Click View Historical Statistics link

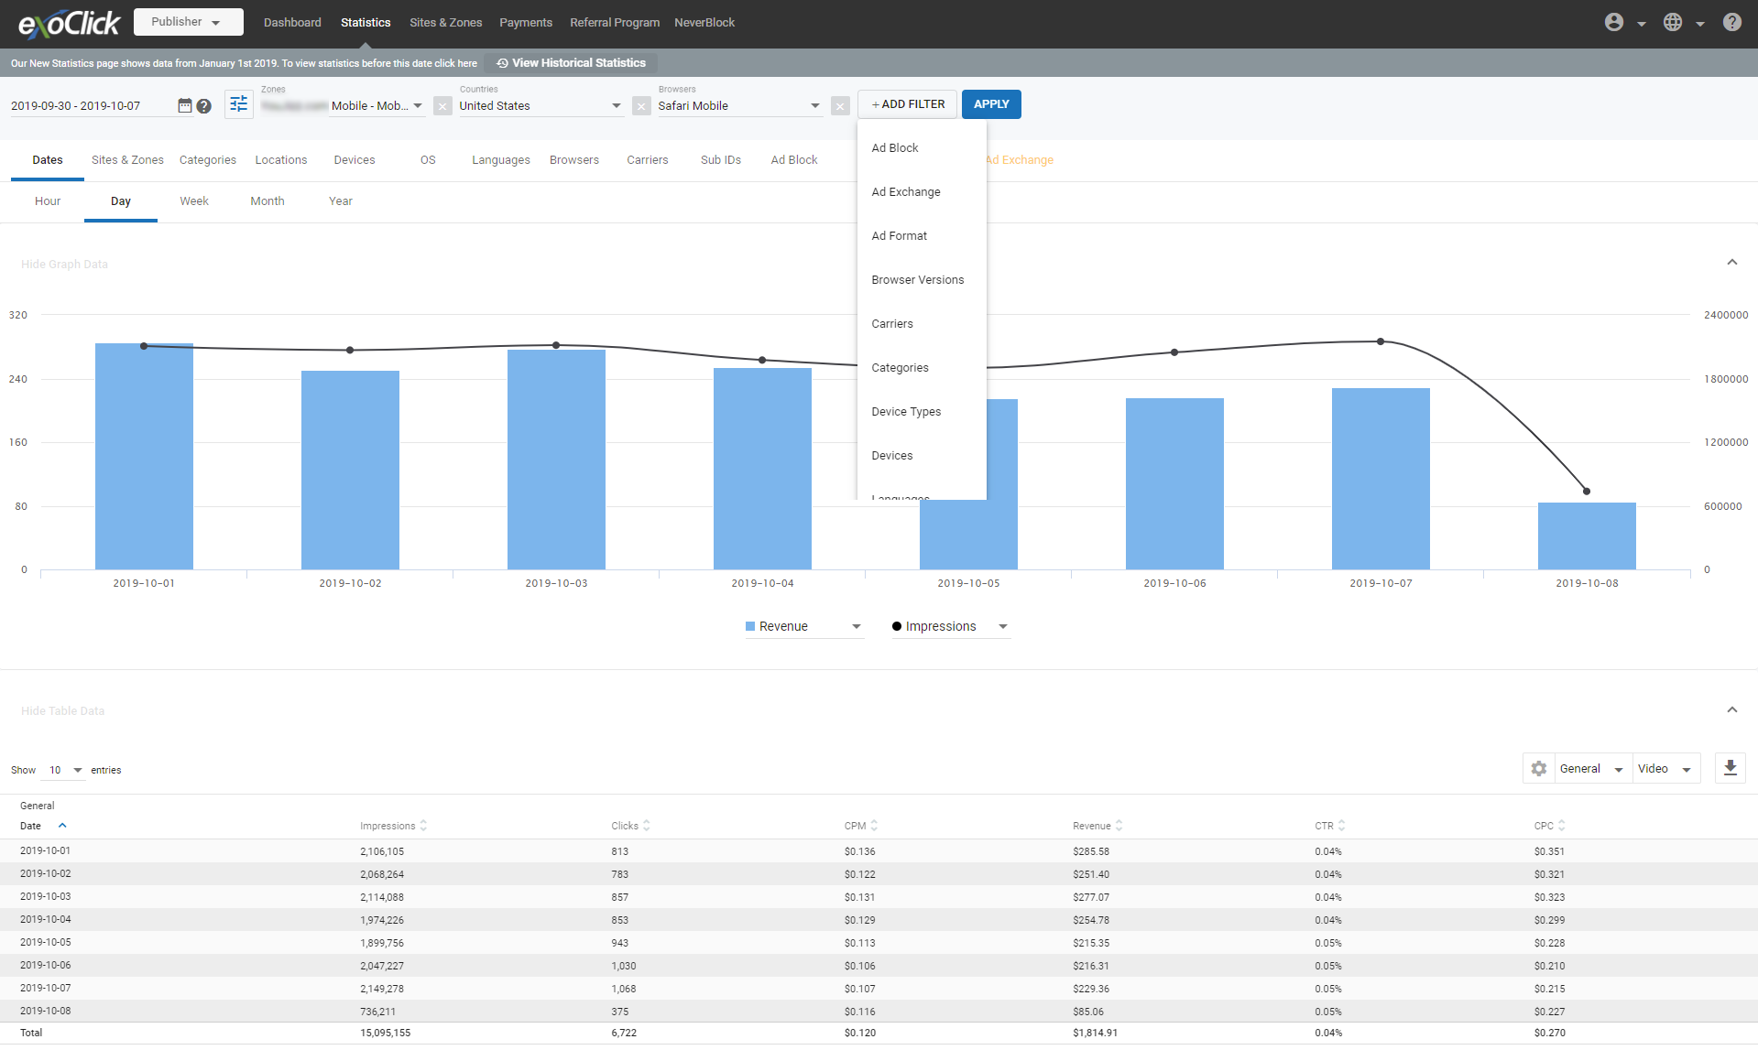[571, 63]
